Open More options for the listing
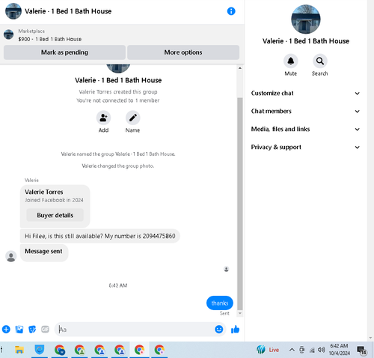Viewport: 374px width, 358px height. [x=183, y=52]
